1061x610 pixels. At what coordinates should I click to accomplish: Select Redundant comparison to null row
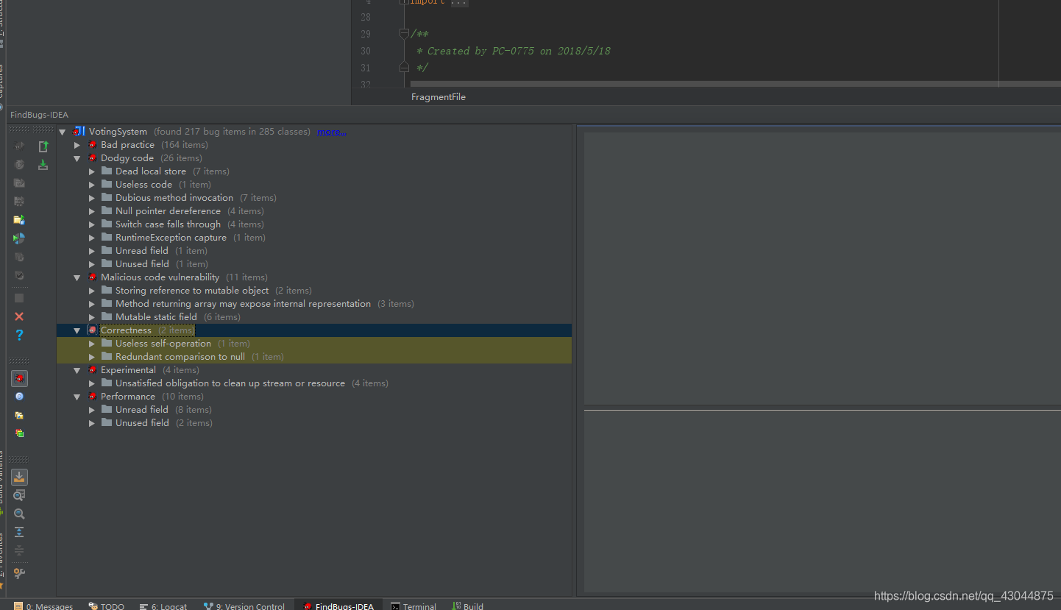click(314, 357)
